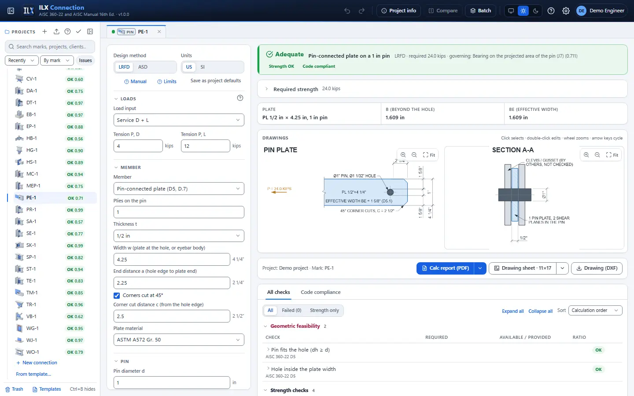The image size is (634, 396).
Task: Open the Member type dropdown
Action: pos(179,189)
